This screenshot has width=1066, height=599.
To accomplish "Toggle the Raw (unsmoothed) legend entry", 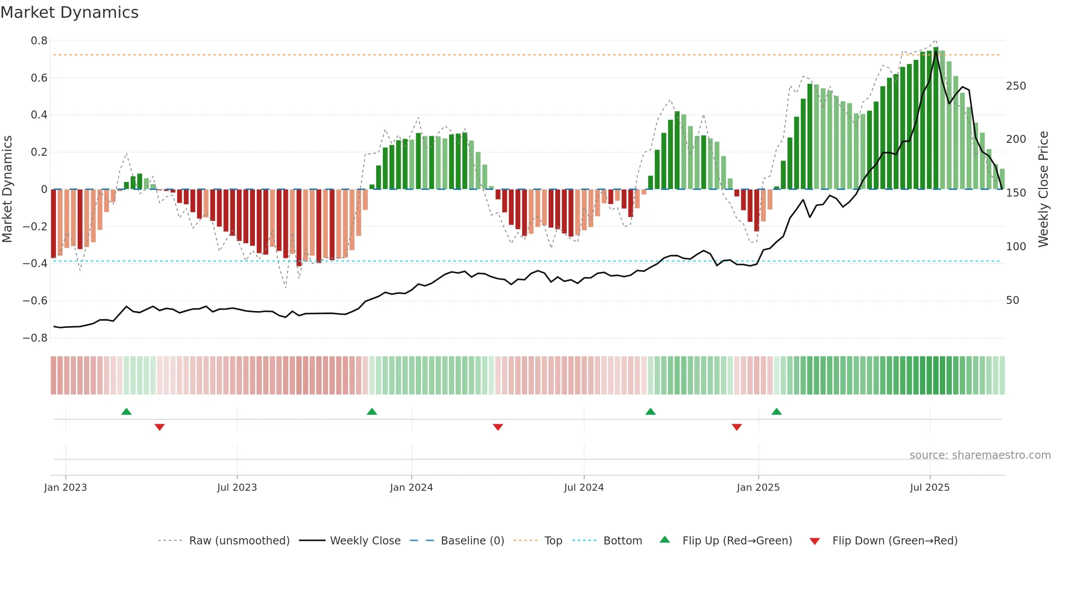I will (224, 540).
